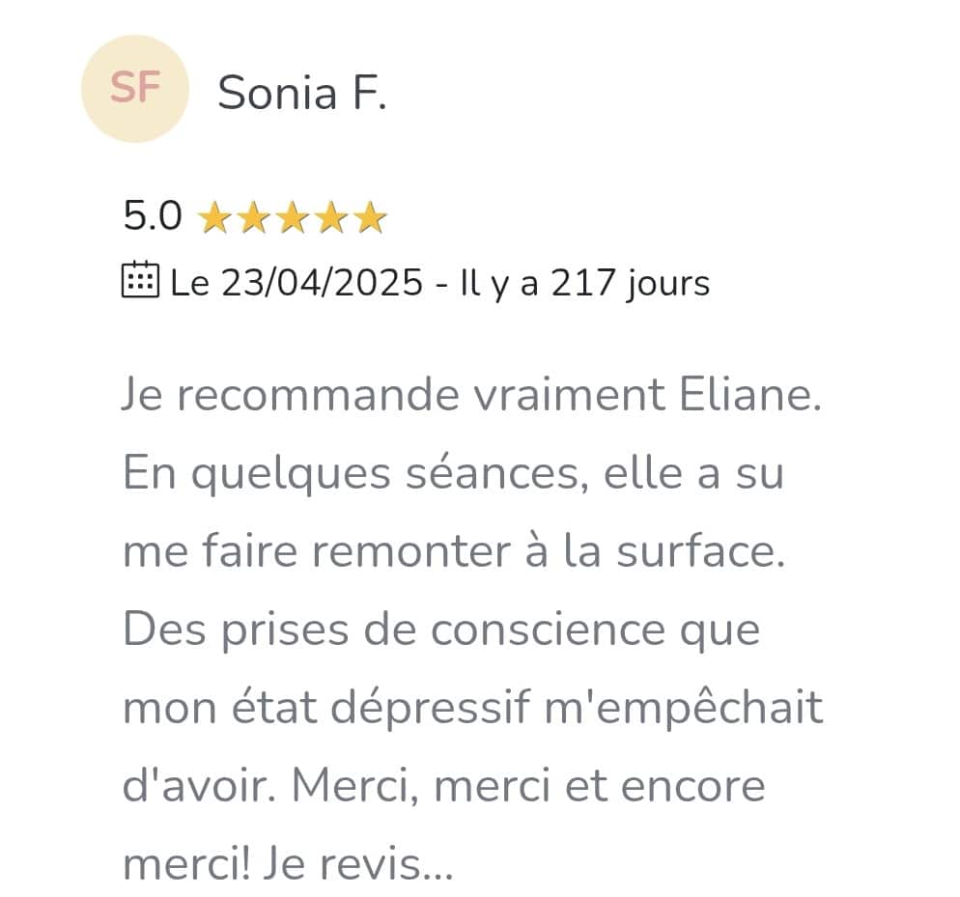Viewport: 960px width, 897px height.
Task: Select the fourth gold star
Action: click(x=330, y=219)
